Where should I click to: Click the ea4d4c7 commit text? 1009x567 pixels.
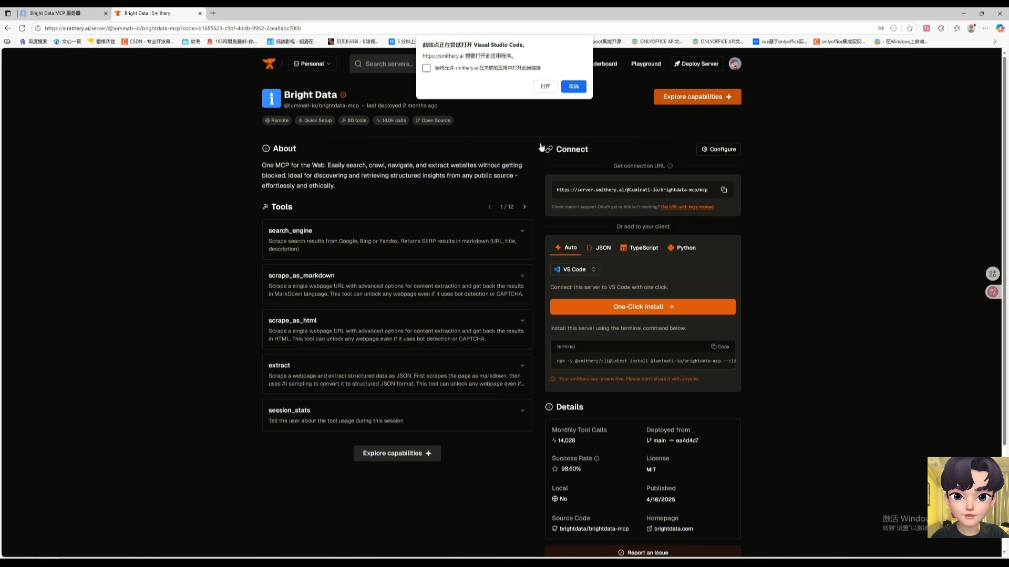[687, 440]
